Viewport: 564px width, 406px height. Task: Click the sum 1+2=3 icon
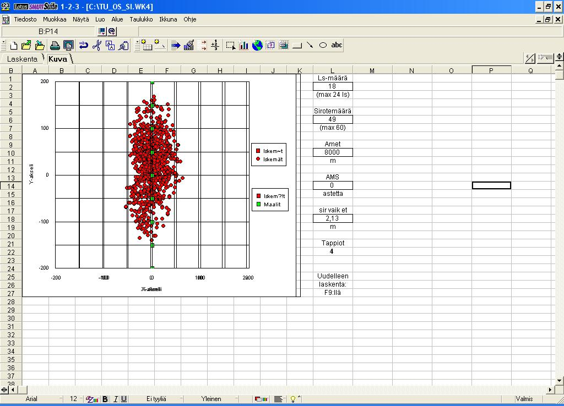coord(215,45)
